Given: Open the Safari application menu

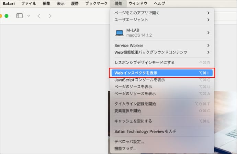Looking at the screenshot, I should [9, 4].
